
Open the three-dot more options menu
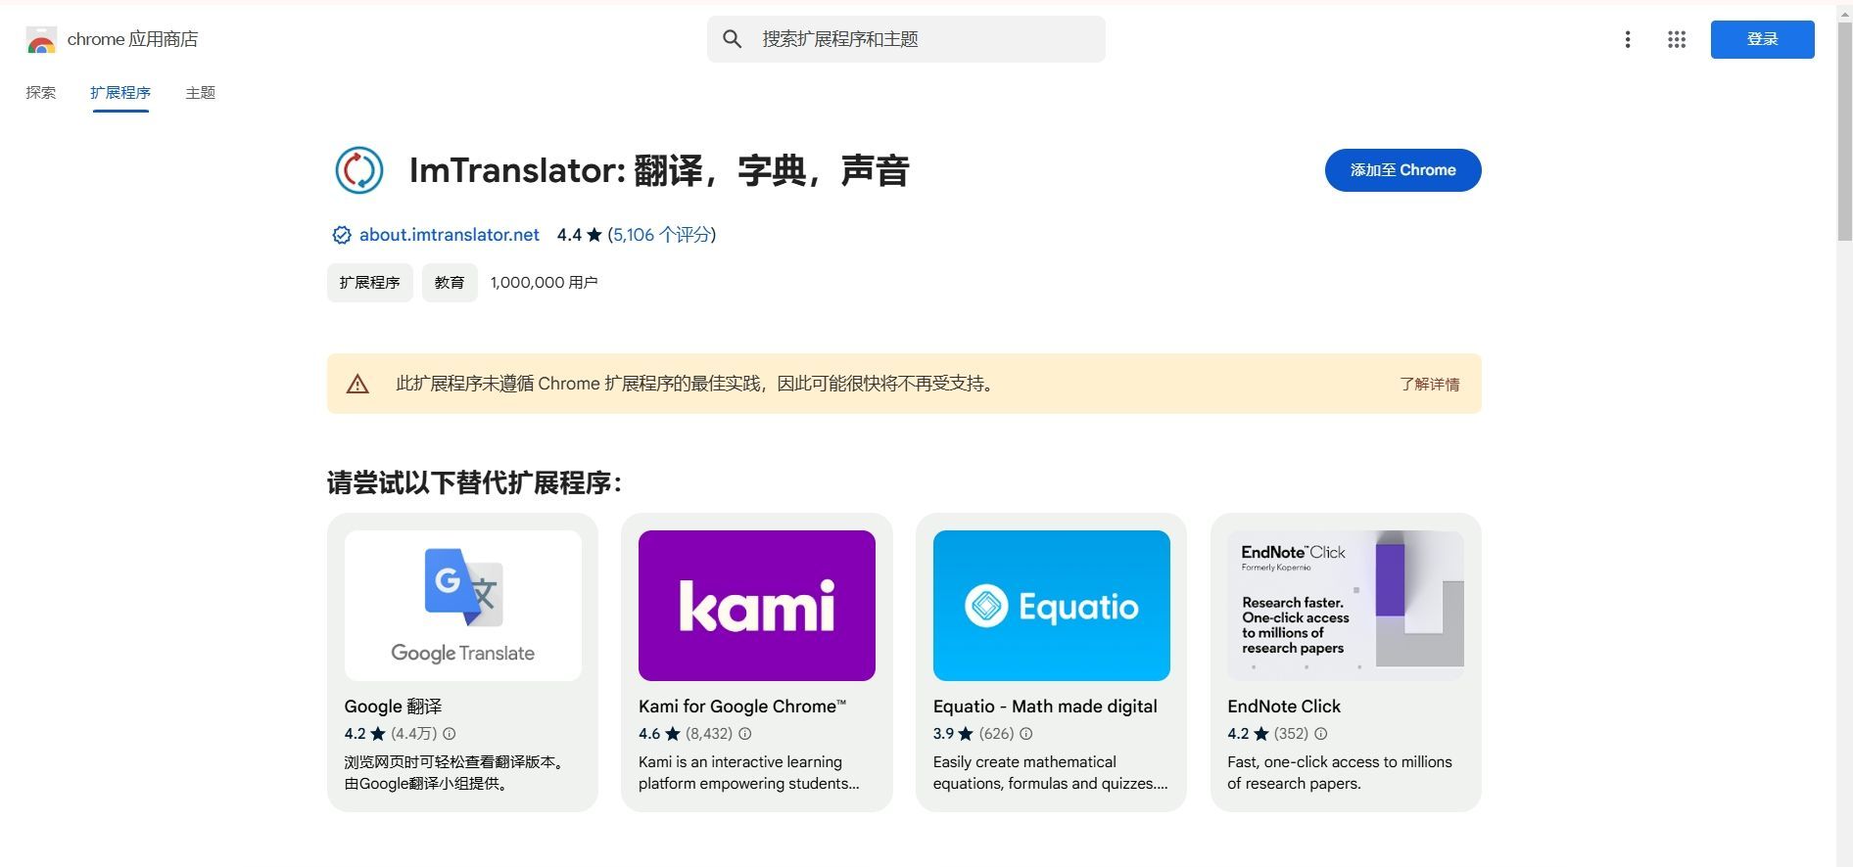tap(1628, 39)
